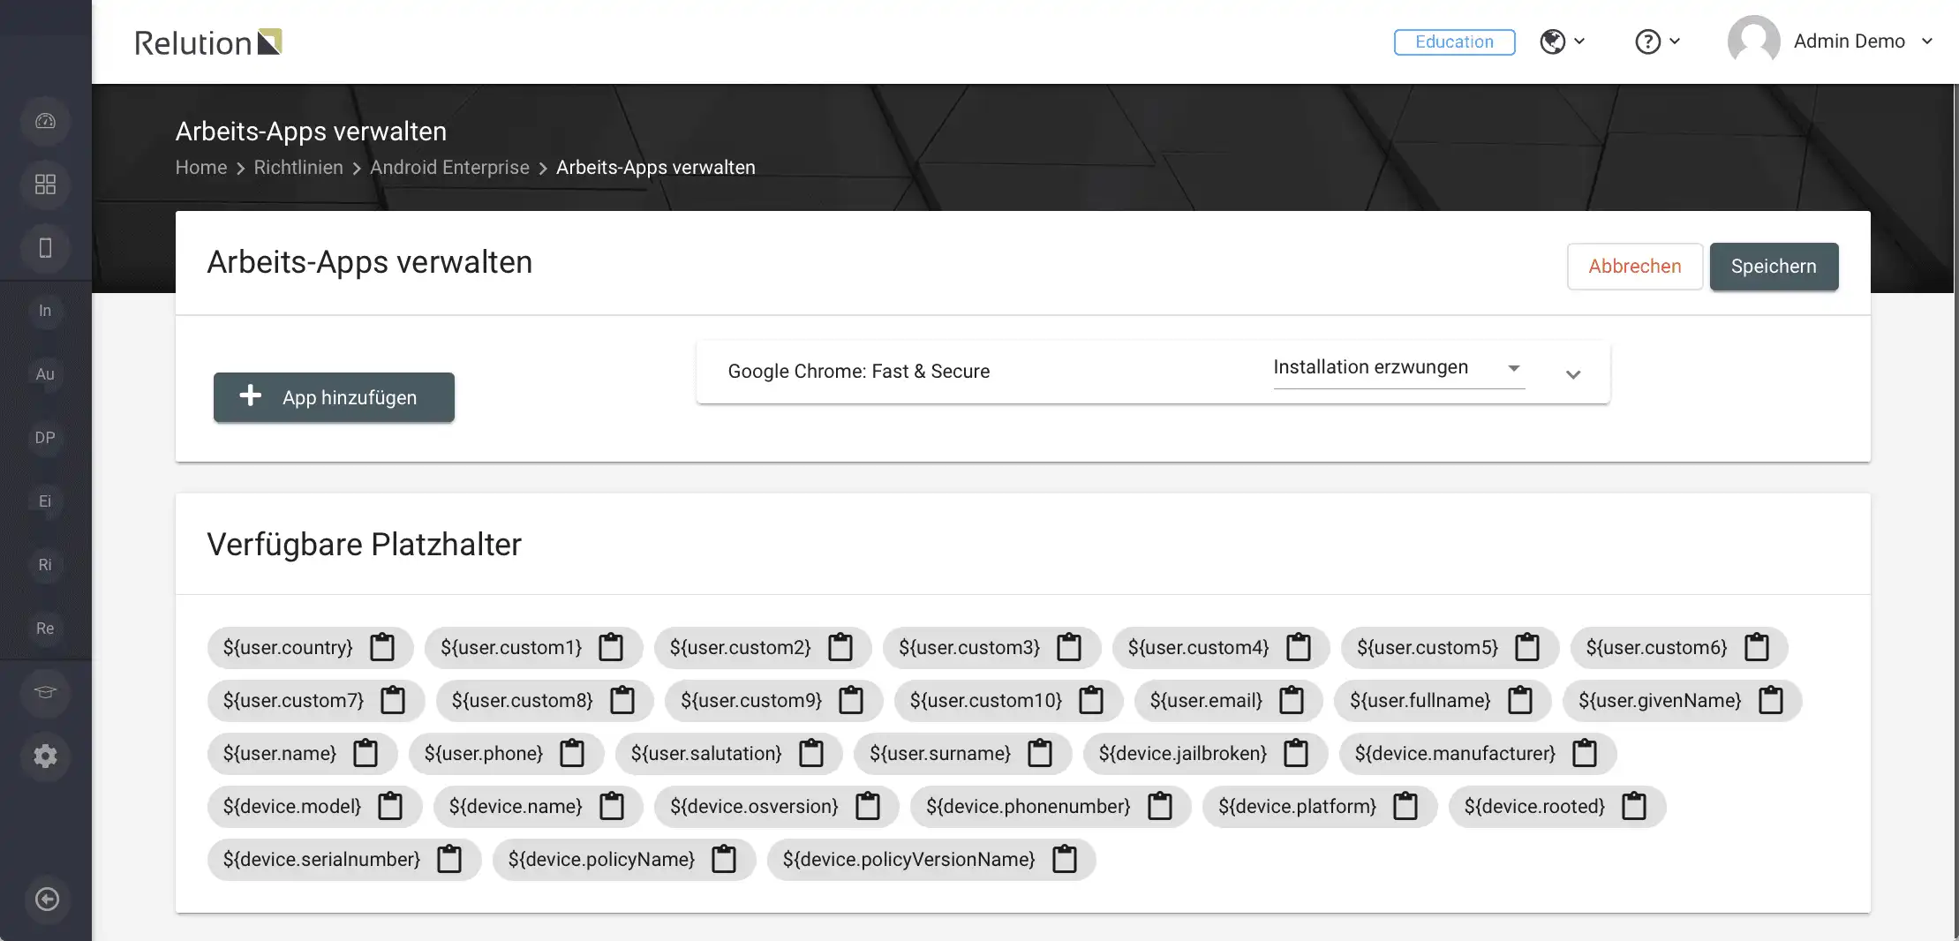Open the apps grid sidebar icon
This screenshot has width=1959, height=941.
[45, 184]
